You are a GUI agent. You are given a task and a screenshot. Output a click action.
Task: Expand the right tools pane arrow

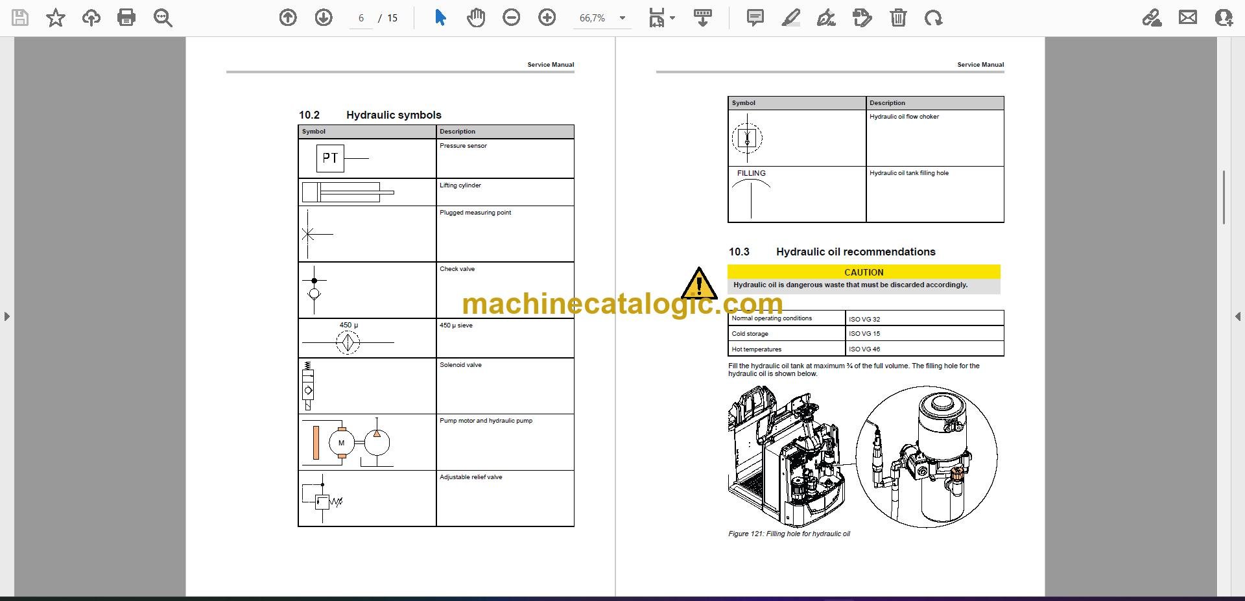pyautogui.click(x=1238, y=316)
